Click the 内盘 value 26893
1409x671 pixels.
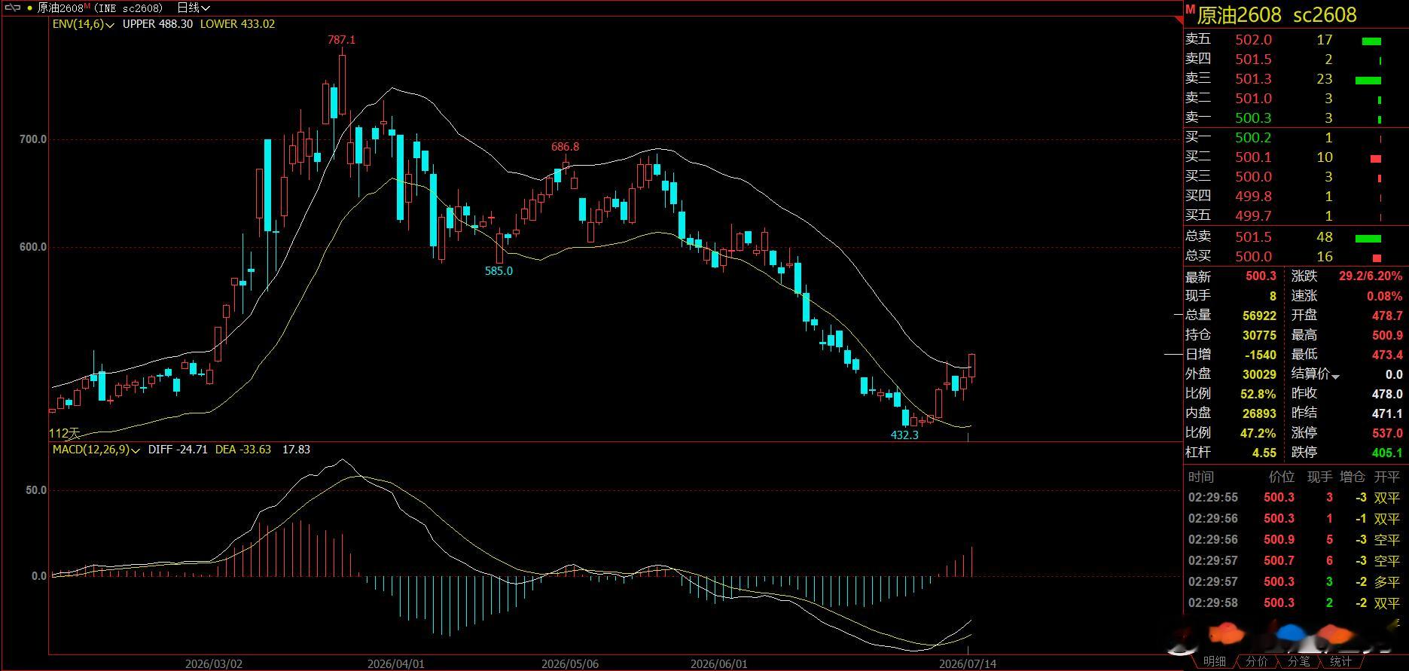(1260, 413)
